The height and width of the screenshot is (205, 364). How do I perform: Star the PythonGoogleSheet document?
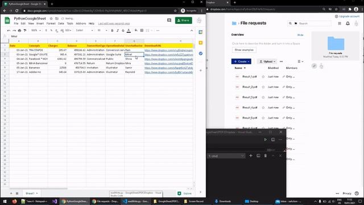tap(51, 19)
